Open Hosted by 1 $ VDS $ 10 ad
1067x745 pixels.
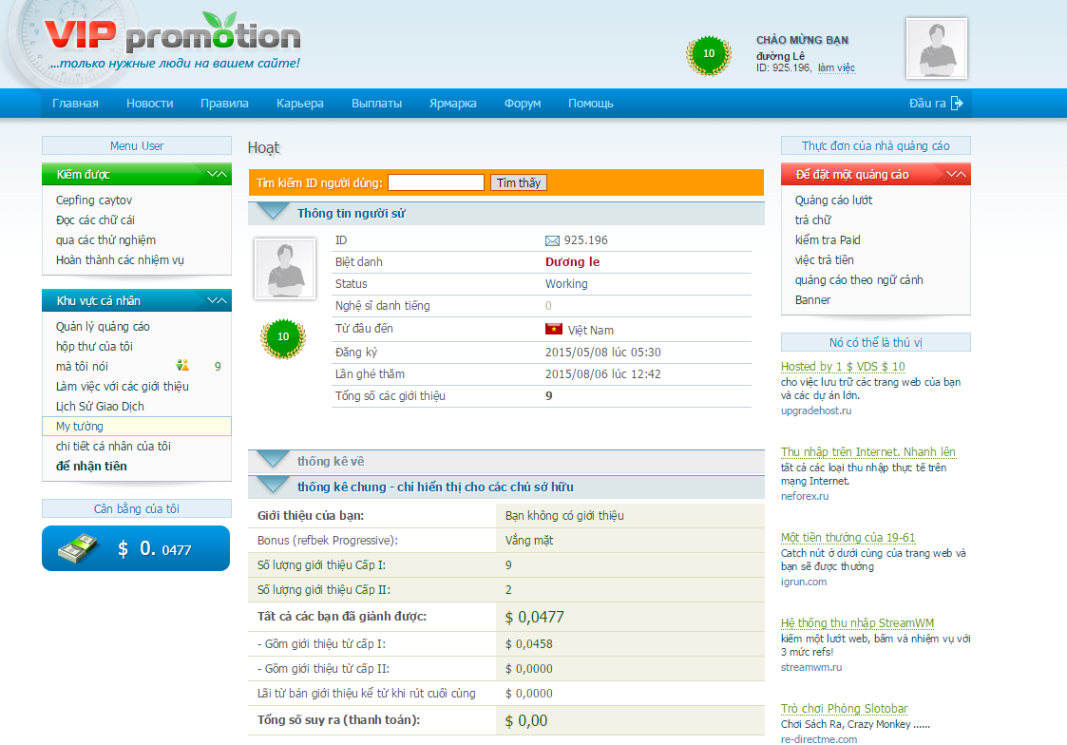pos(843,366)
